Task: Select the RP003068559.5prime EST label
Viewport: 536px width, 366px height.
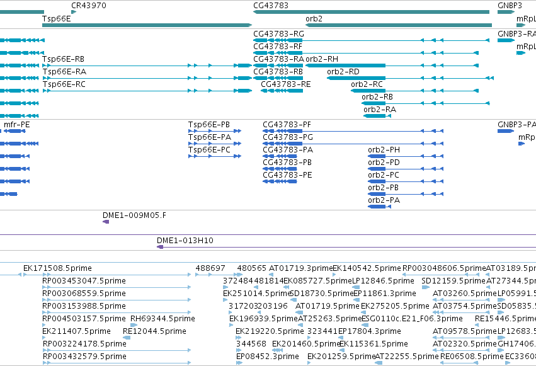Action: coord(84,294)
